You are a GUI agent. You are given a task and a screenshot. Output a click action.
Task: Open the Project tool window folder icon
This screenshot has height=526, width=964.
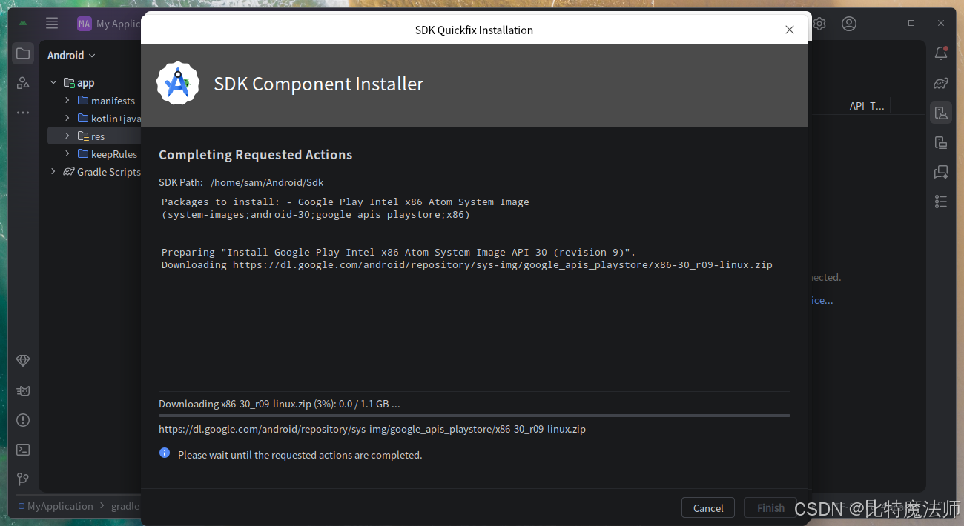[23, 53]
